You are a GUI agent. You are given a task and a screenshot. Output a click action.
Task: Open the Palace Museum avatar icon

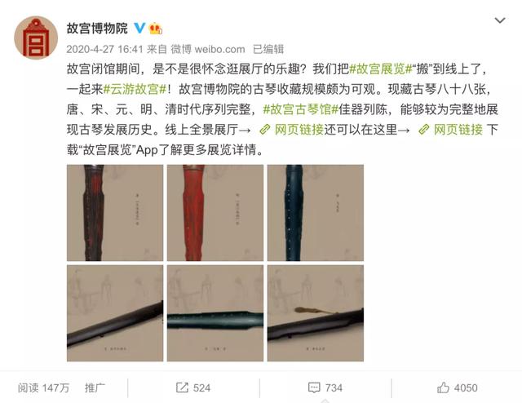pyautogui.click(x=36, y=38)
